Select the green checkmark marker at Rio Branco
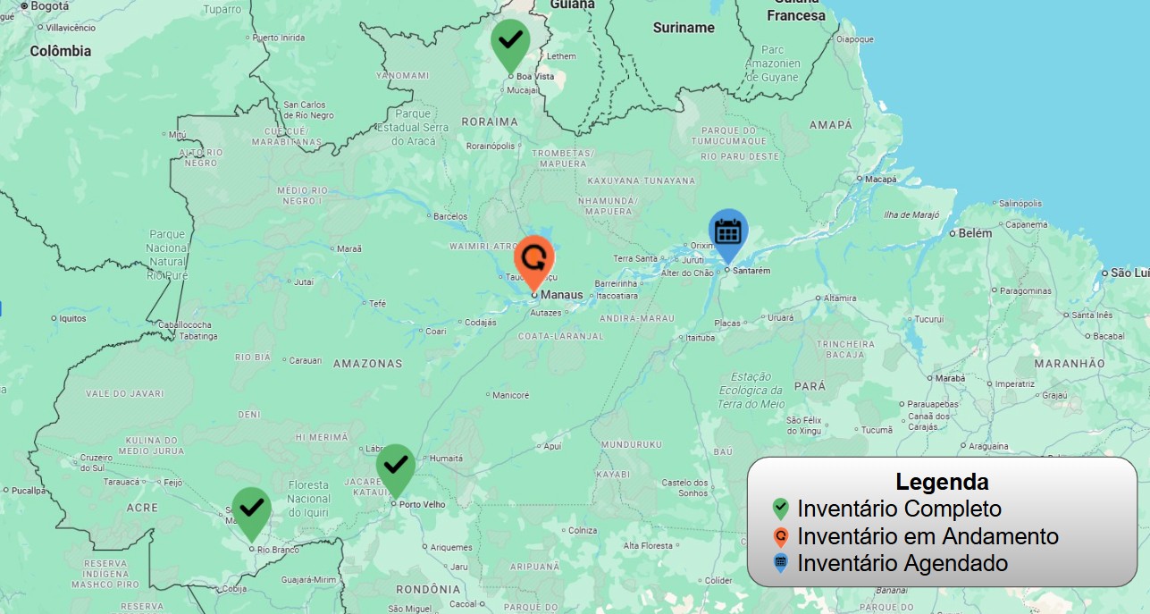 tap(252, 509)
